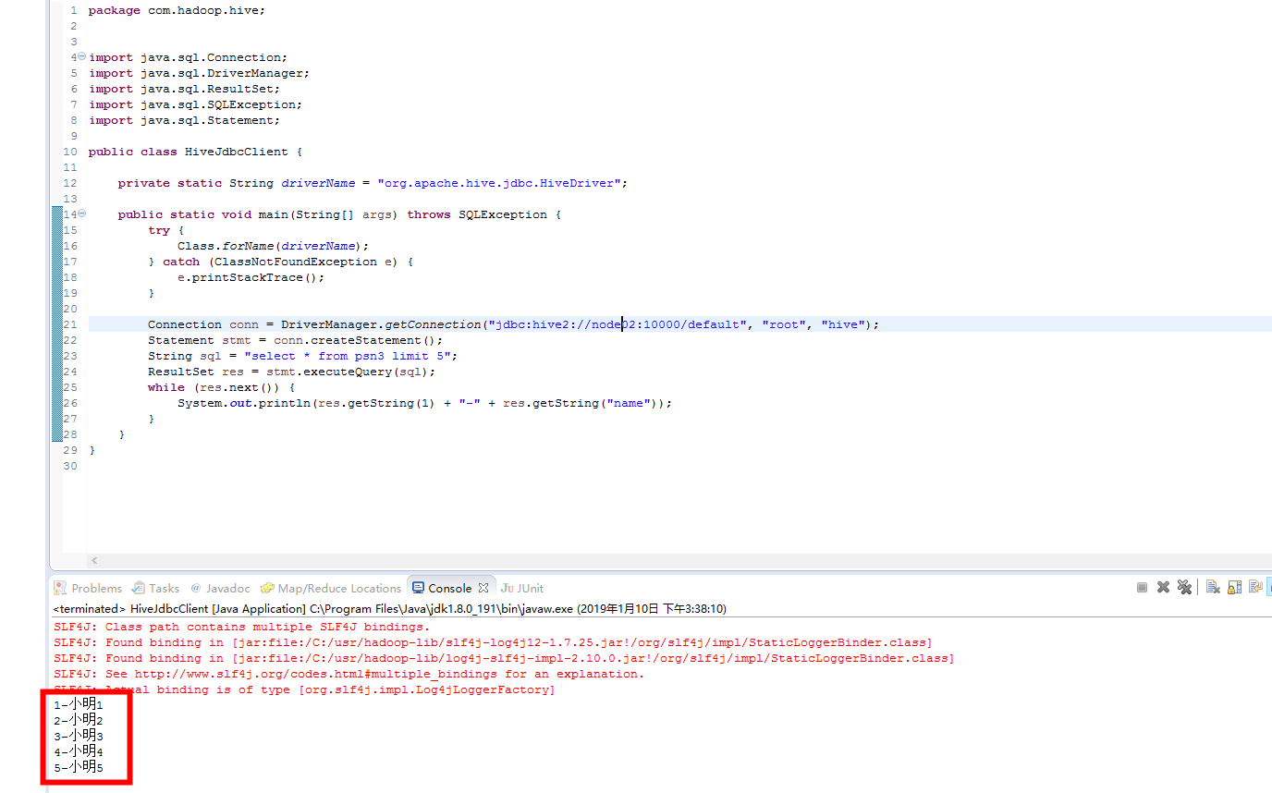Click line number 21 in the gutter
The height and width of the screenshot is (793, 1272).
point(70,324)
